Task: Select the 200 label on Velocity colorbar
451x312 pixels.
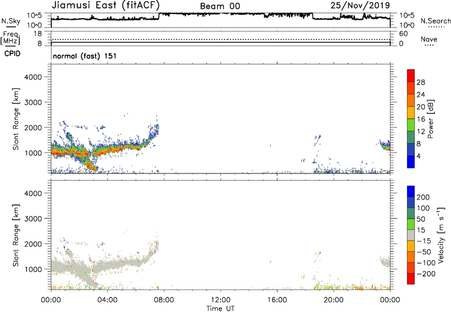Action: pyautogui.click(x=423, y=197)
